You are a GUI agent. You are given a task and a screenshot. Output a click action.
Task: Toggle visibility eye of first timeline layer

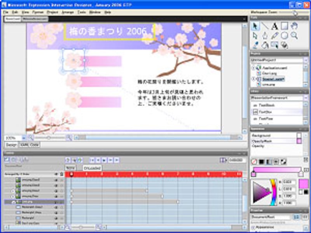[56, 180]
